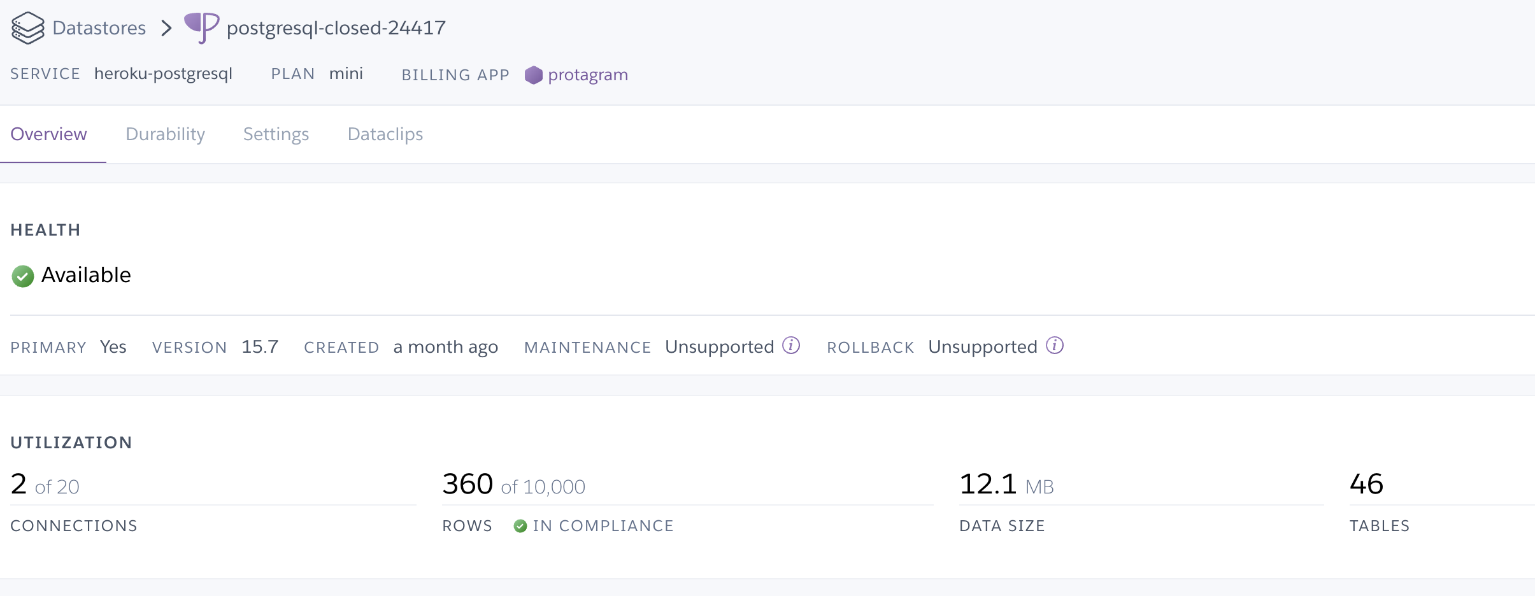This screenshot has width=1535, height=596.
Task: Click the Rollback Unsupported info icon
Action: [1055, 345]
